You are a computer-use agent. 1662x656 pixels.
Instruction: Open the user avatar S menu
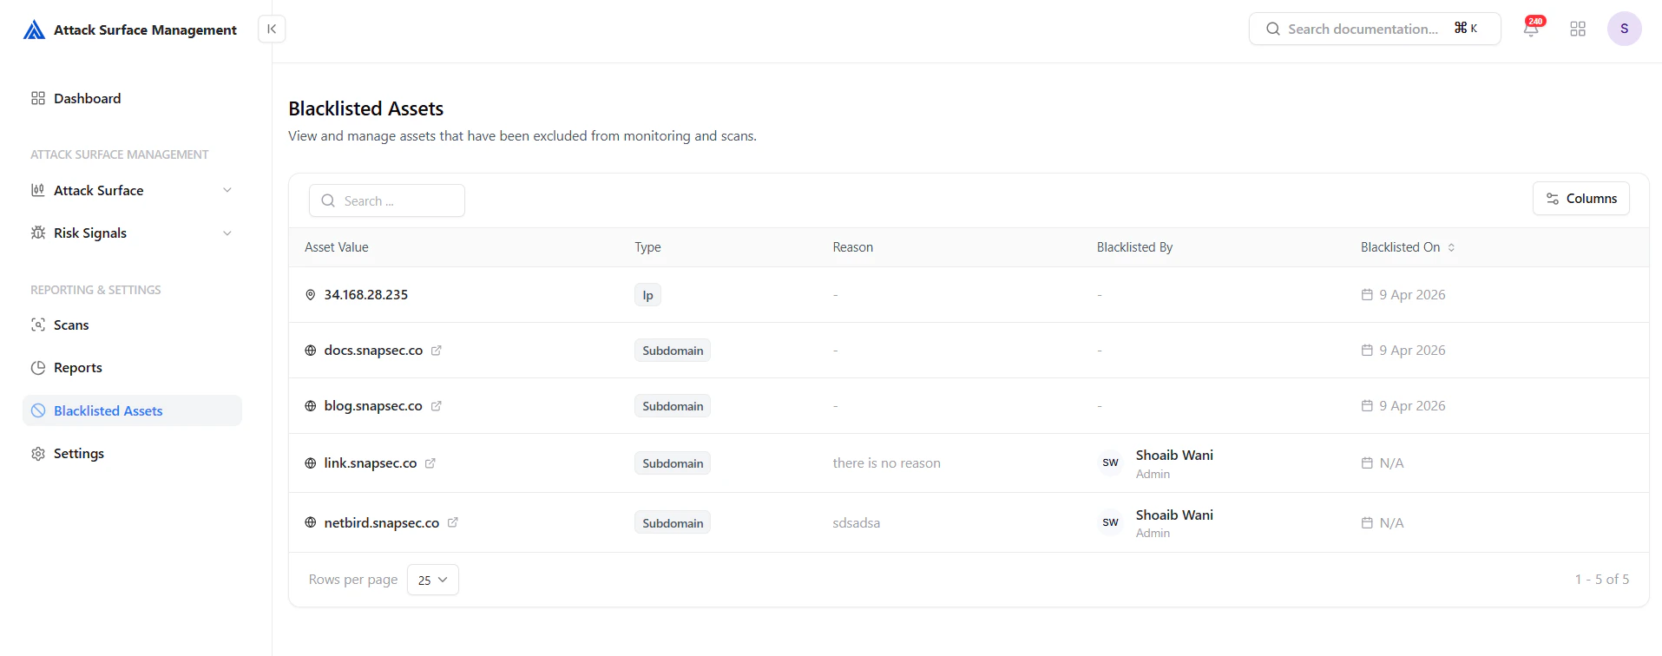(x=1624, y=29)
